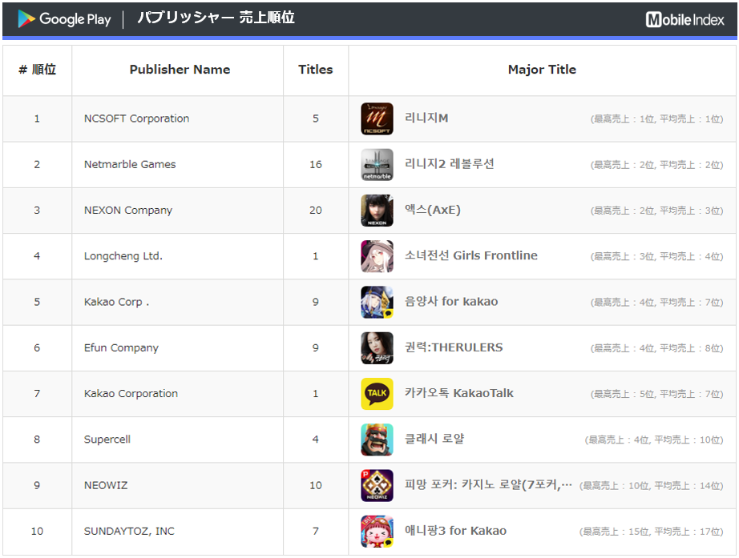Click the titles count 16 for Netmarble

(x=316, y=164)
